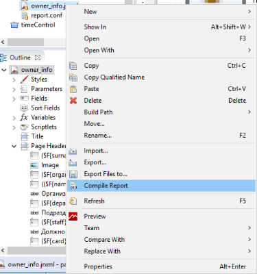Click the Outline view tab icon
This screenshot has width=257, height=274.
coord(3,58)
